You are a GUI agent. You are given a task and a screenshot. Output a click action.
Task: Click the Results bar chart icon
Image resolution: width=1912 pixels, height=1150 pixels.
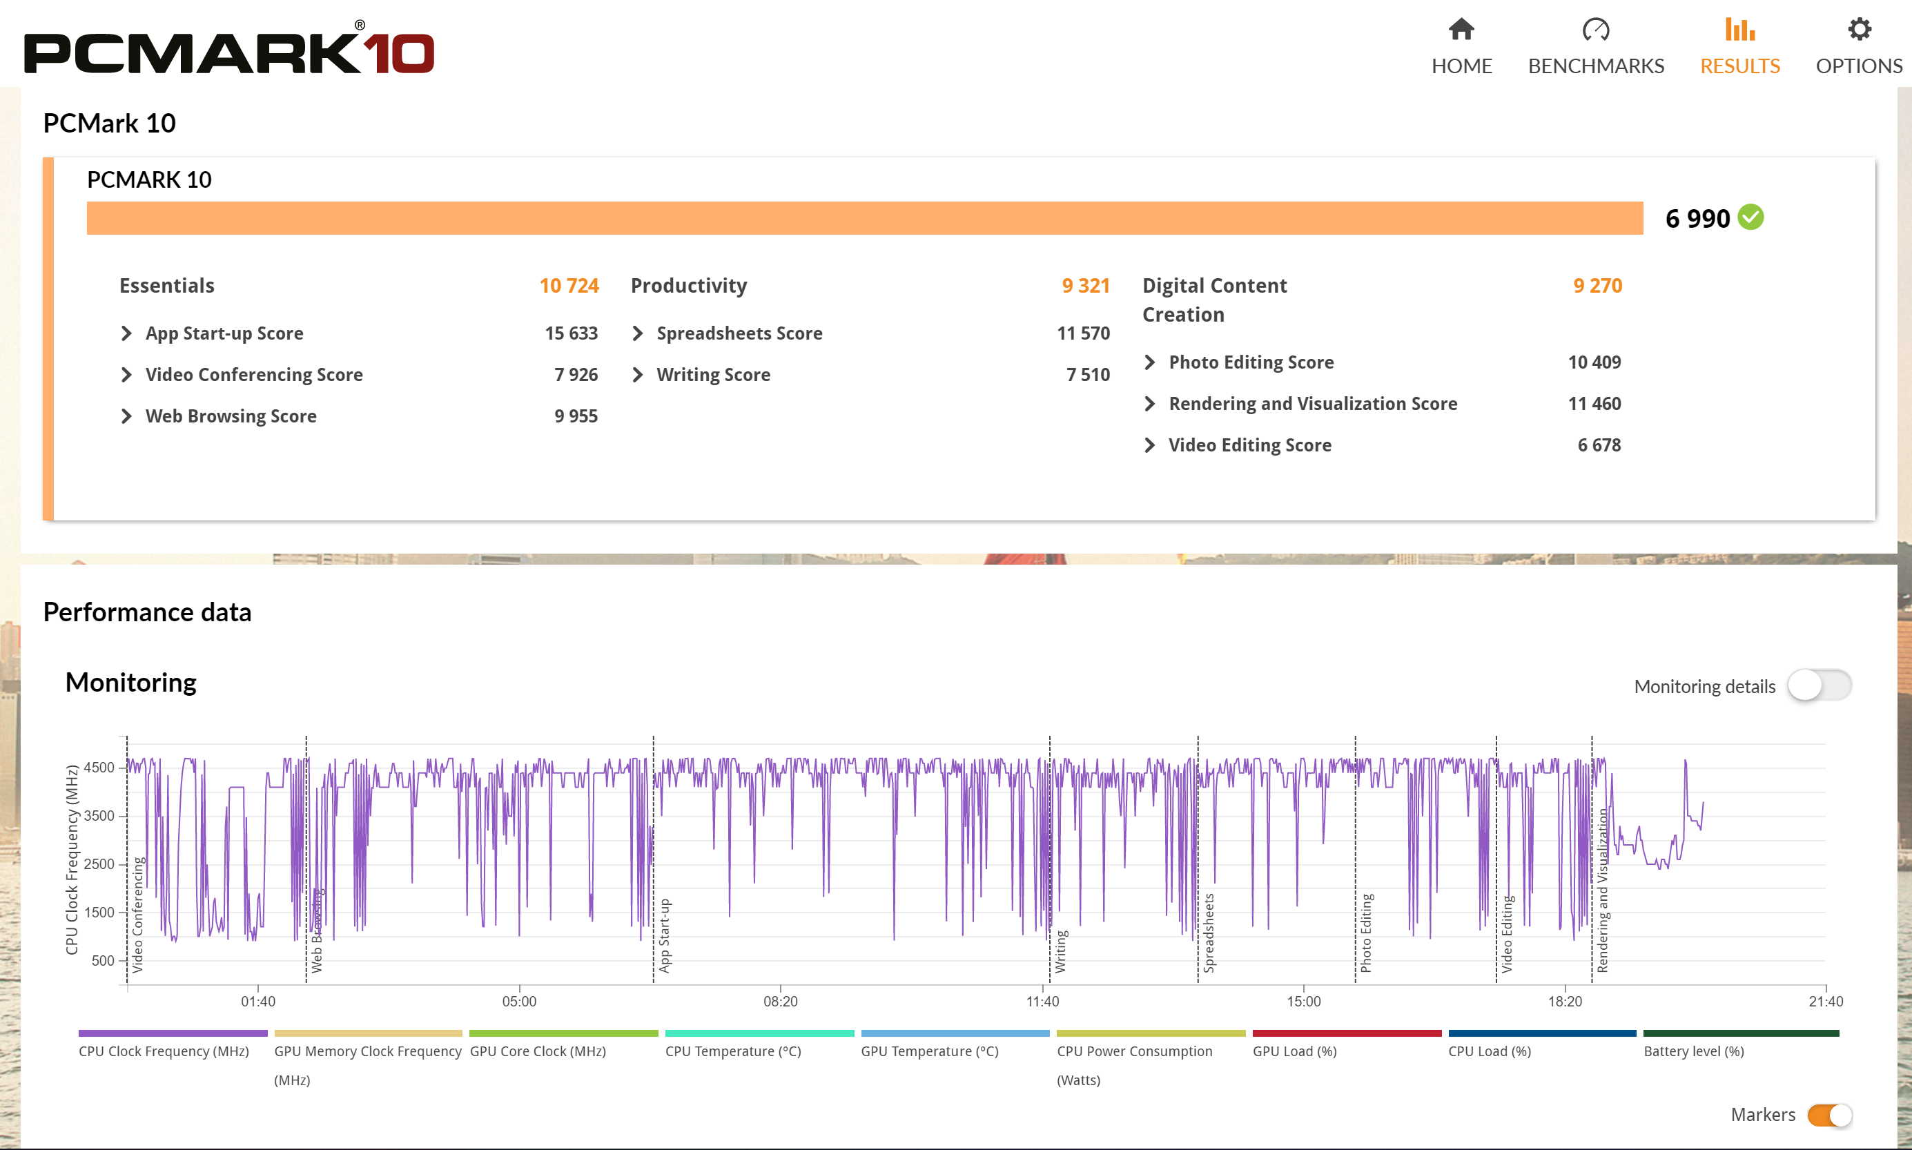1739,30
